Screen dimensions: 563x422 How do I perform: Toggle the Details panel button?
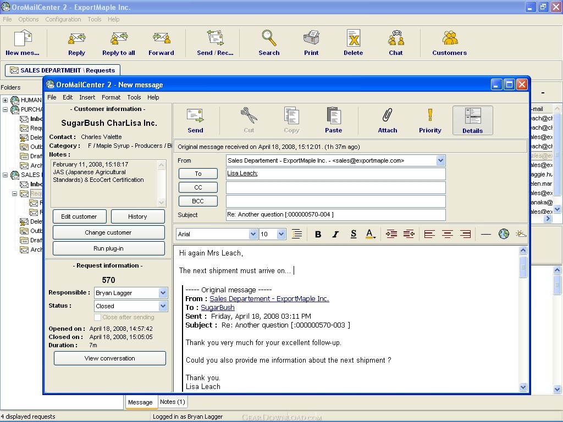coord(472,120)
